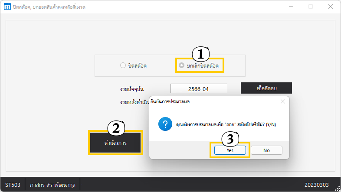Click the resize grip in the status bar corner
The height and width of the screenshot is (192, 341).
pyautogui.click(x=337, y=189)
